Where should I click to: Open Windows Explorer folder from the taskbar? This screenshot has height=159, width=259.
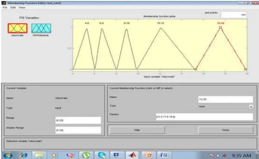tap(39, 155)
